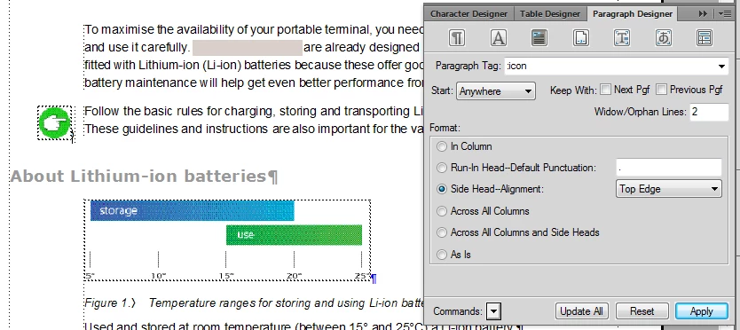The width and height of the screenshot is (740, 330).
Task: Open Basic properties pilcrow icon
Action: click(x=456, y=38)
